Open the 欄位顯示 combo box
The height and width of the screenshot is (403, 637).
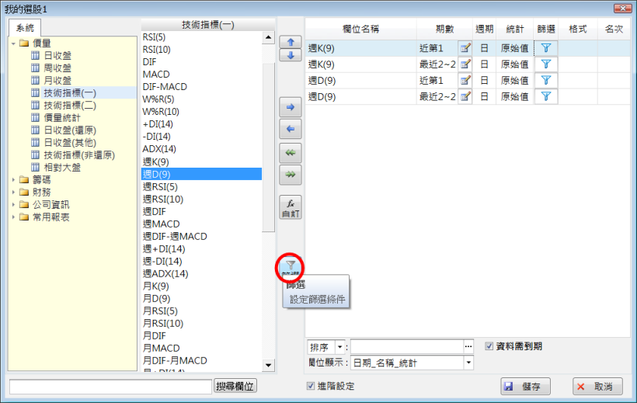(x=412, y=363)
